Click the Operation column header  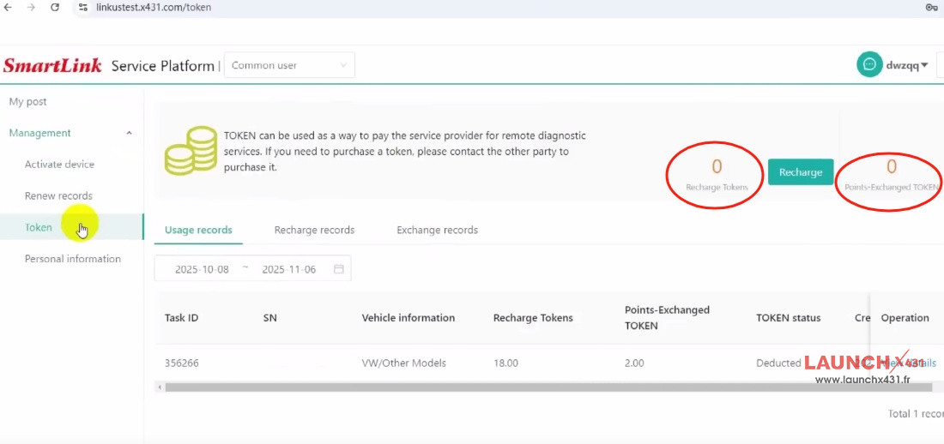click(905, 318)
